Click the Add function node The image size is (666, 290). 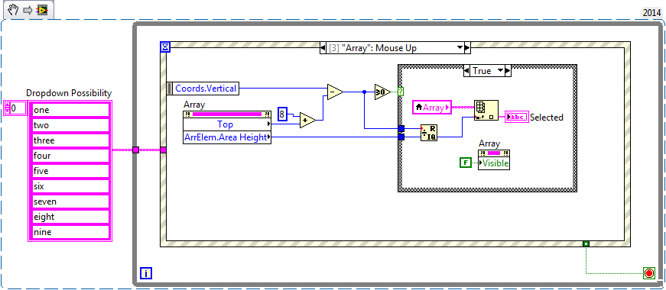308,121
